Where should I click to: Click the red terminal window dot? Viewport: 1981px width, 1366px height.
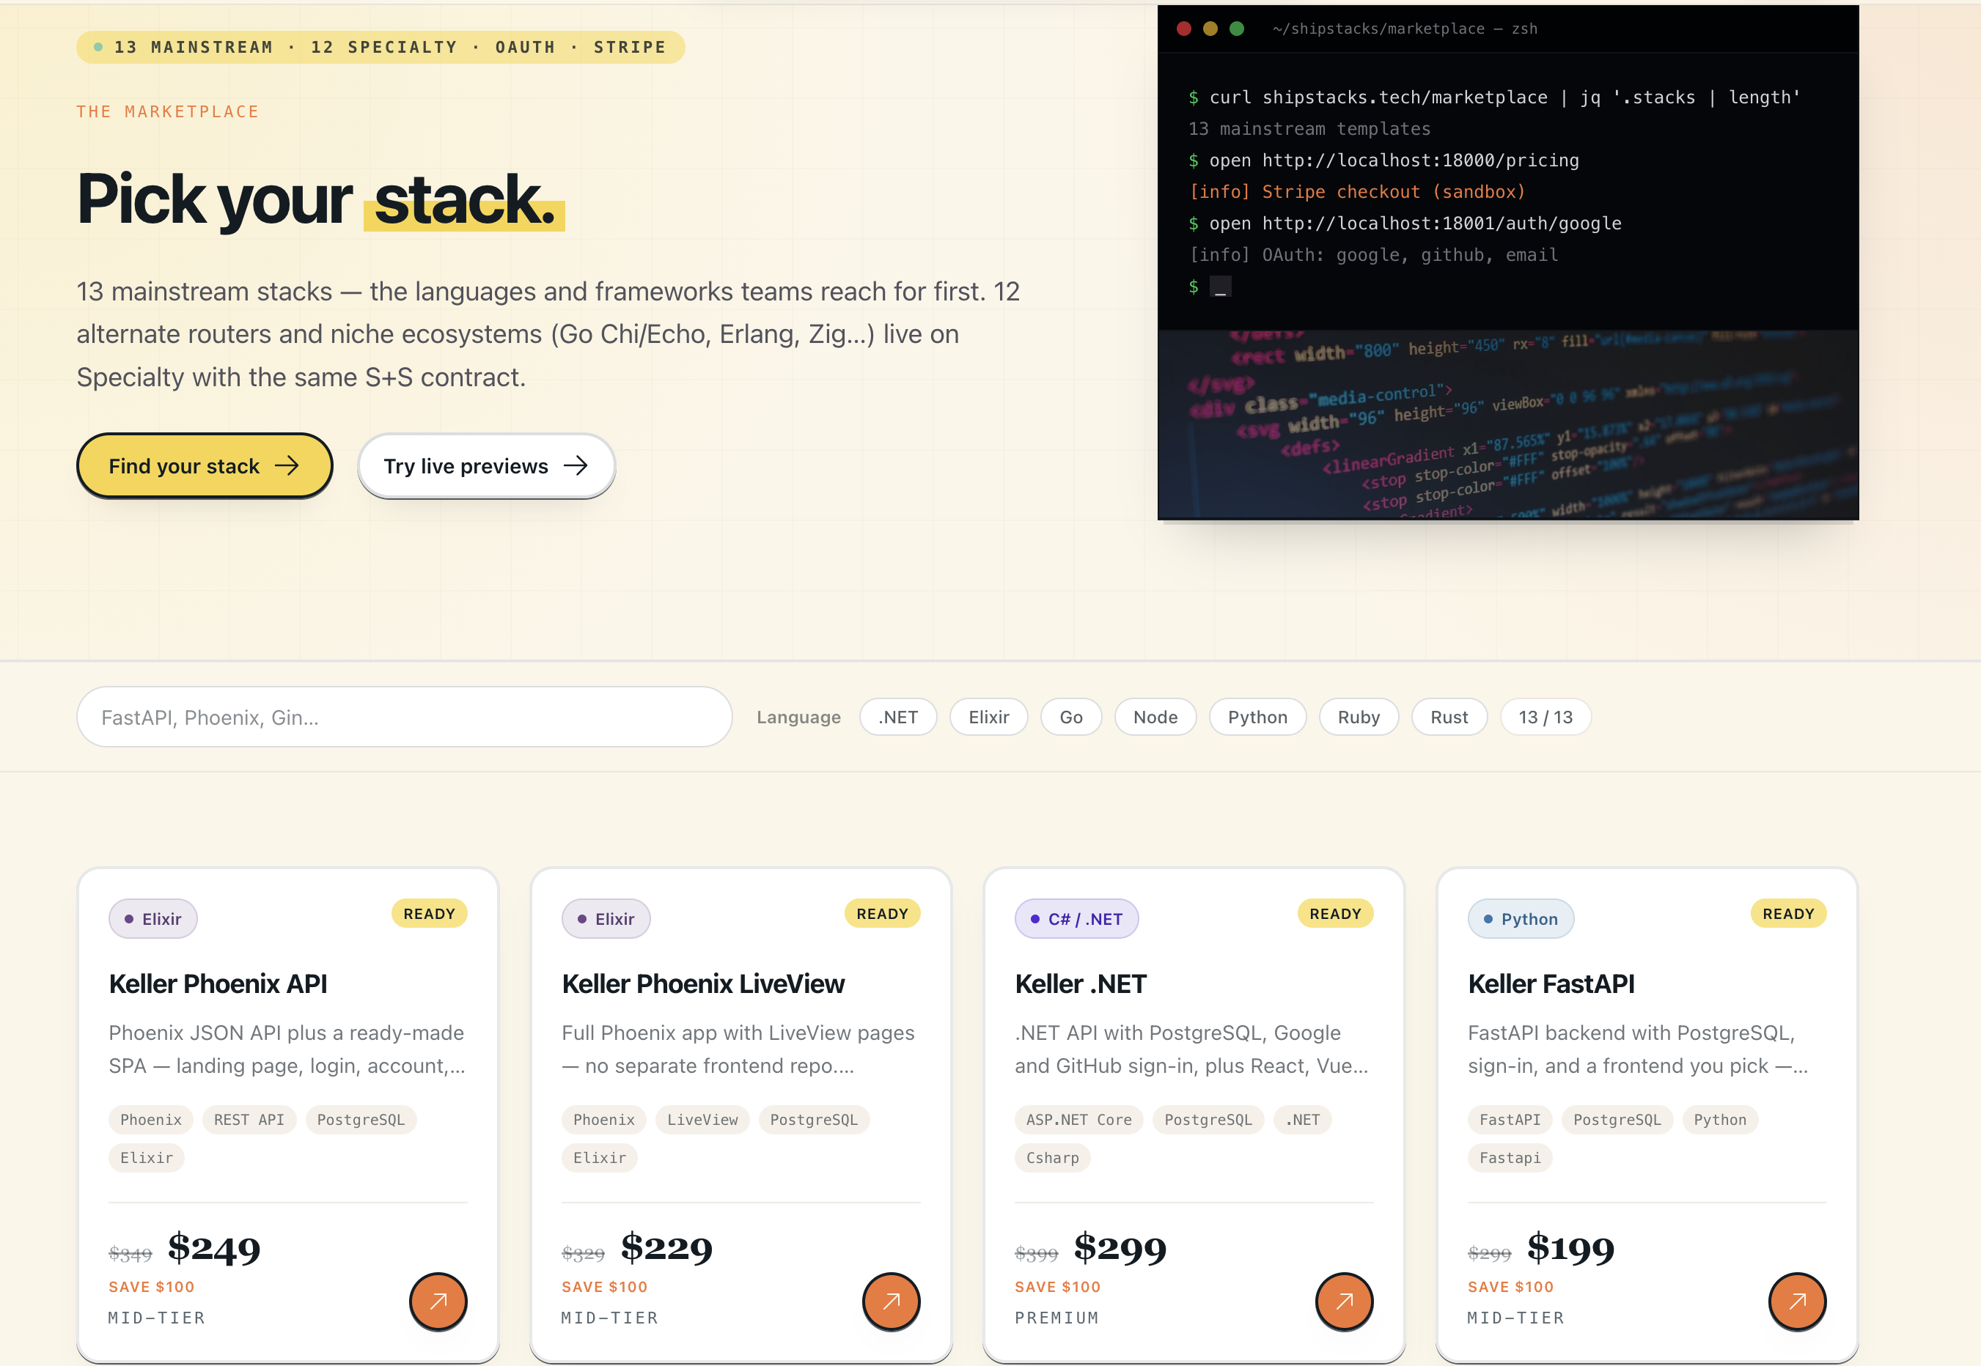tap(1184, 29)
